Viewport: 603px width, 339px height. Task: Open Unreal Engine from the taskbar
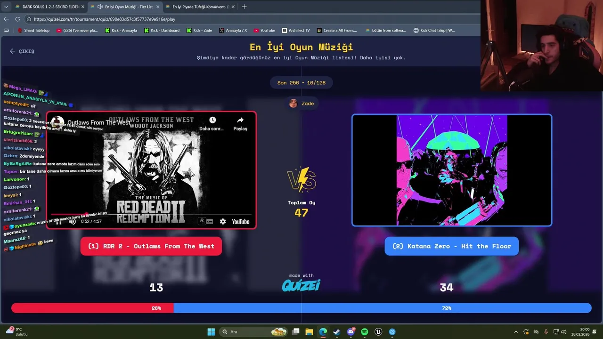coord(378,332)
